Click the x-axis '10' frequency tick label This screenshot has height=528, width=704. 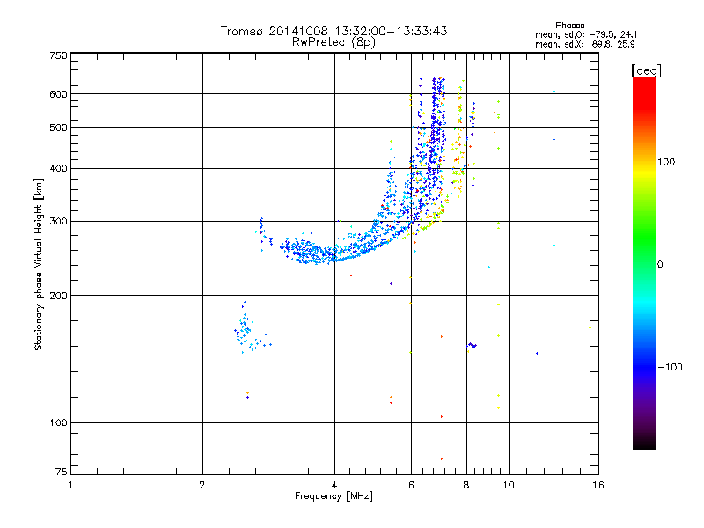[509, 485]
